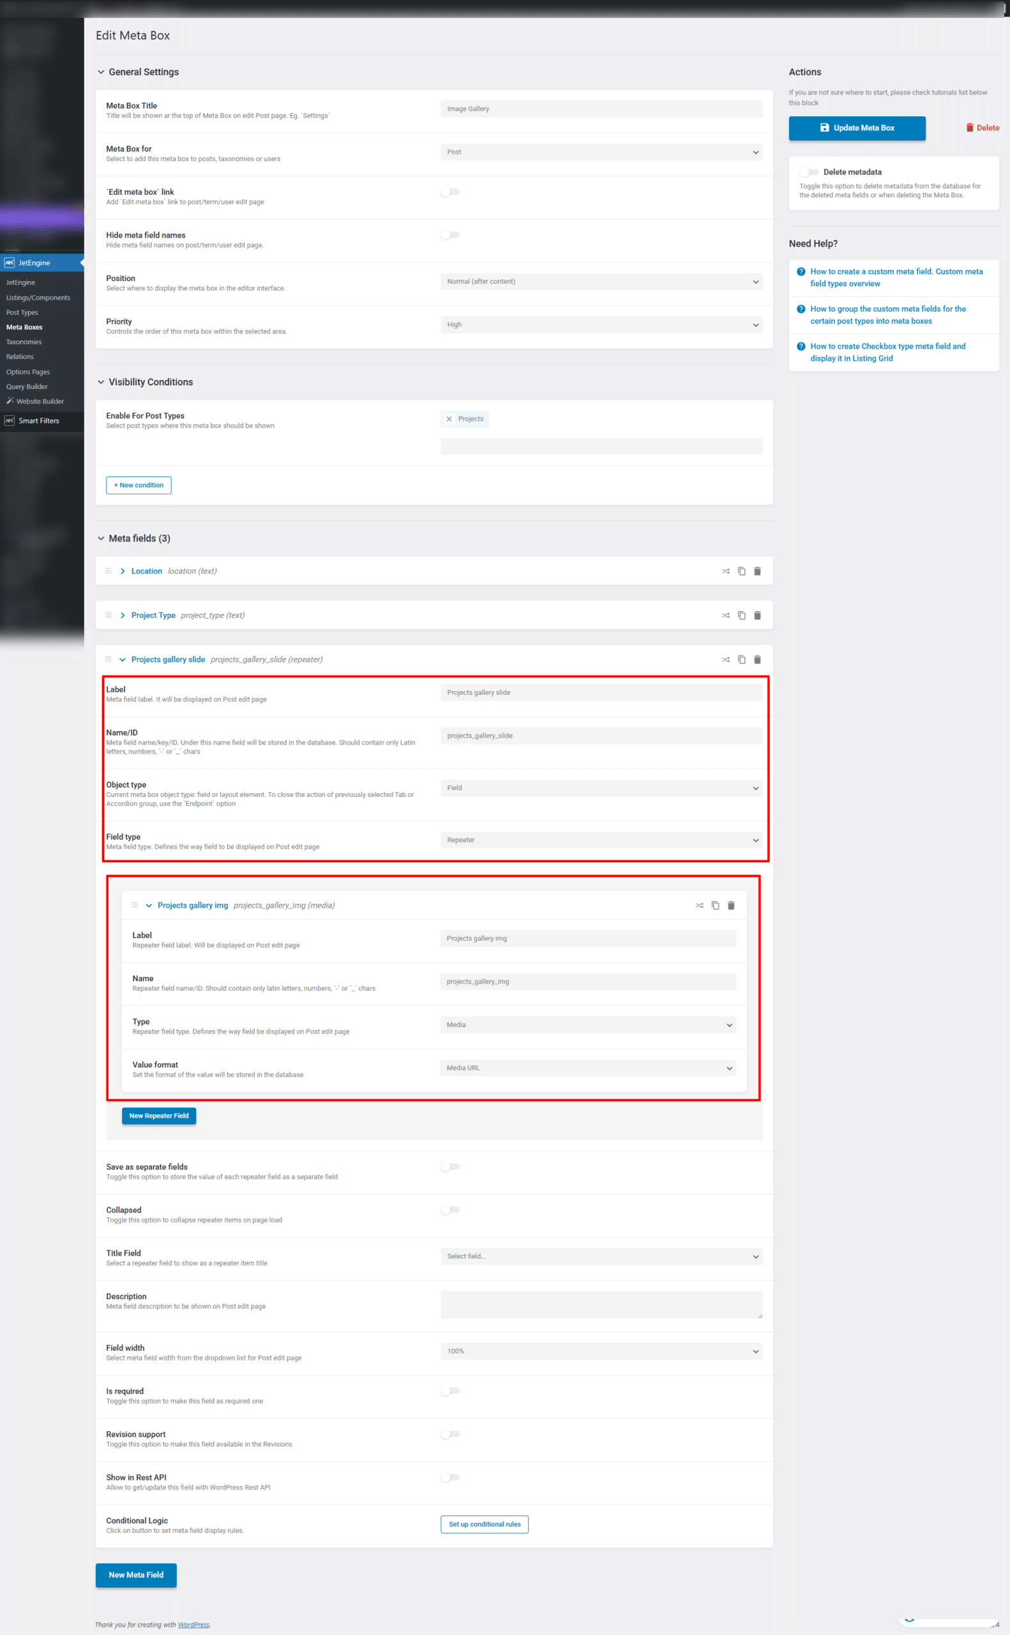Grab the drag handle of Project Type field

(109, 614)
